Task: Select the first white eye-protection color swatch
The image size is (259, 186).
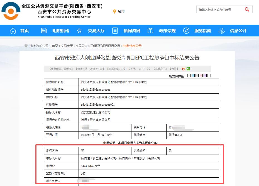Action: [189, 76]
